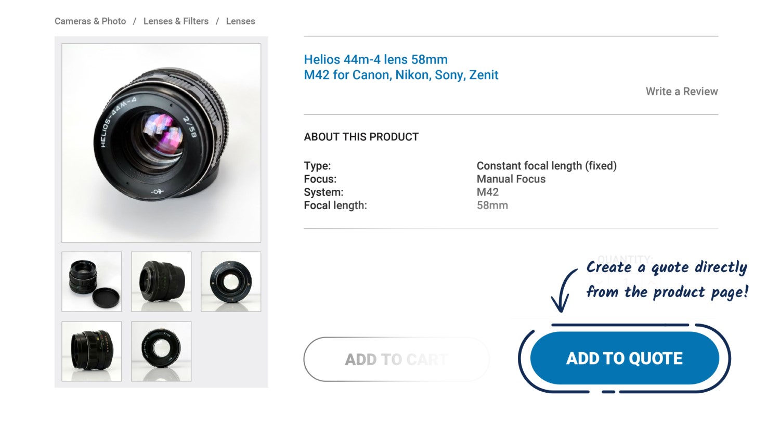Click the 58mm focal length value
Screen dimensions: 780x425
tap(492, 205)
